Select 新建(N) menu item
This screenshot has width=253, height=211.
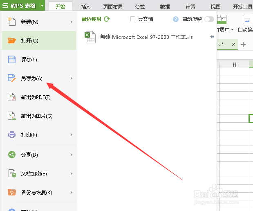(x=39, y=22)
